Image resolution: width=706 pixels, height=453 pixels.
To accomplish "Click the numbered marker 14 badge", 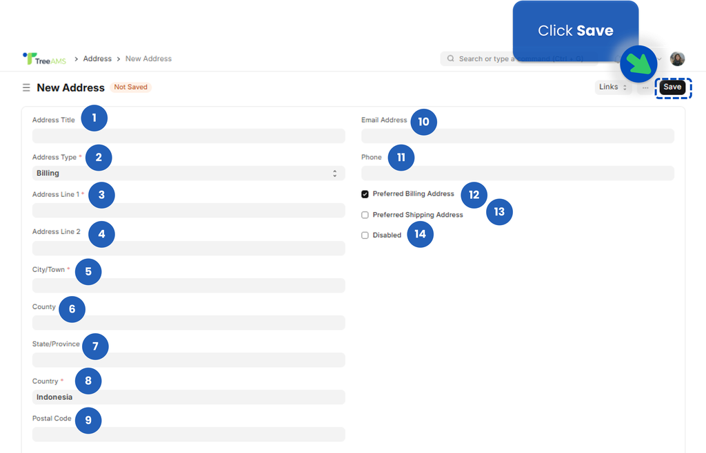I will coord(420,235).
